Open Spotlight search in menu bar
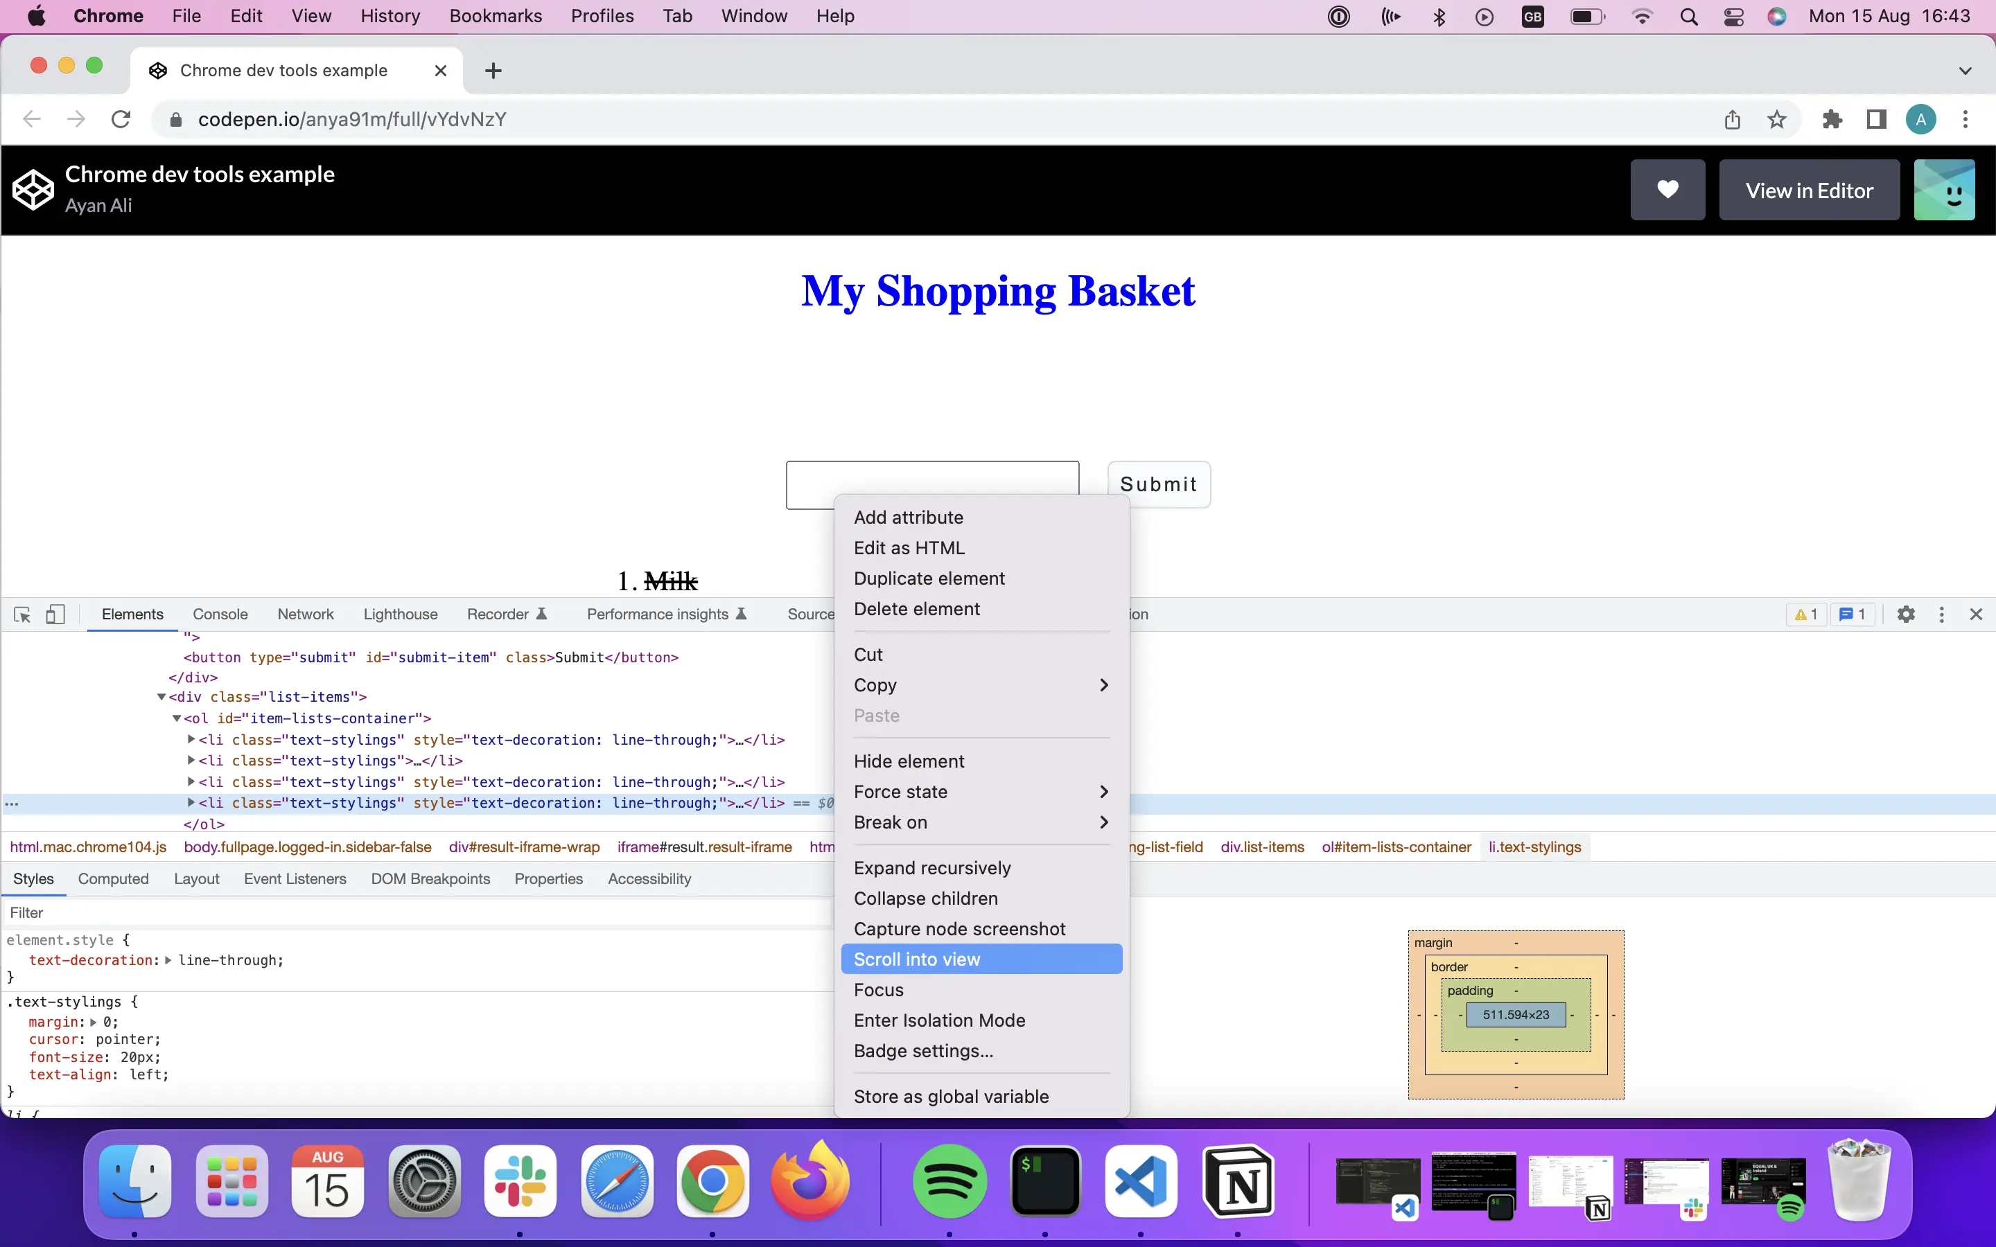This screenshot has width=1996, height=1247. 1688,17
